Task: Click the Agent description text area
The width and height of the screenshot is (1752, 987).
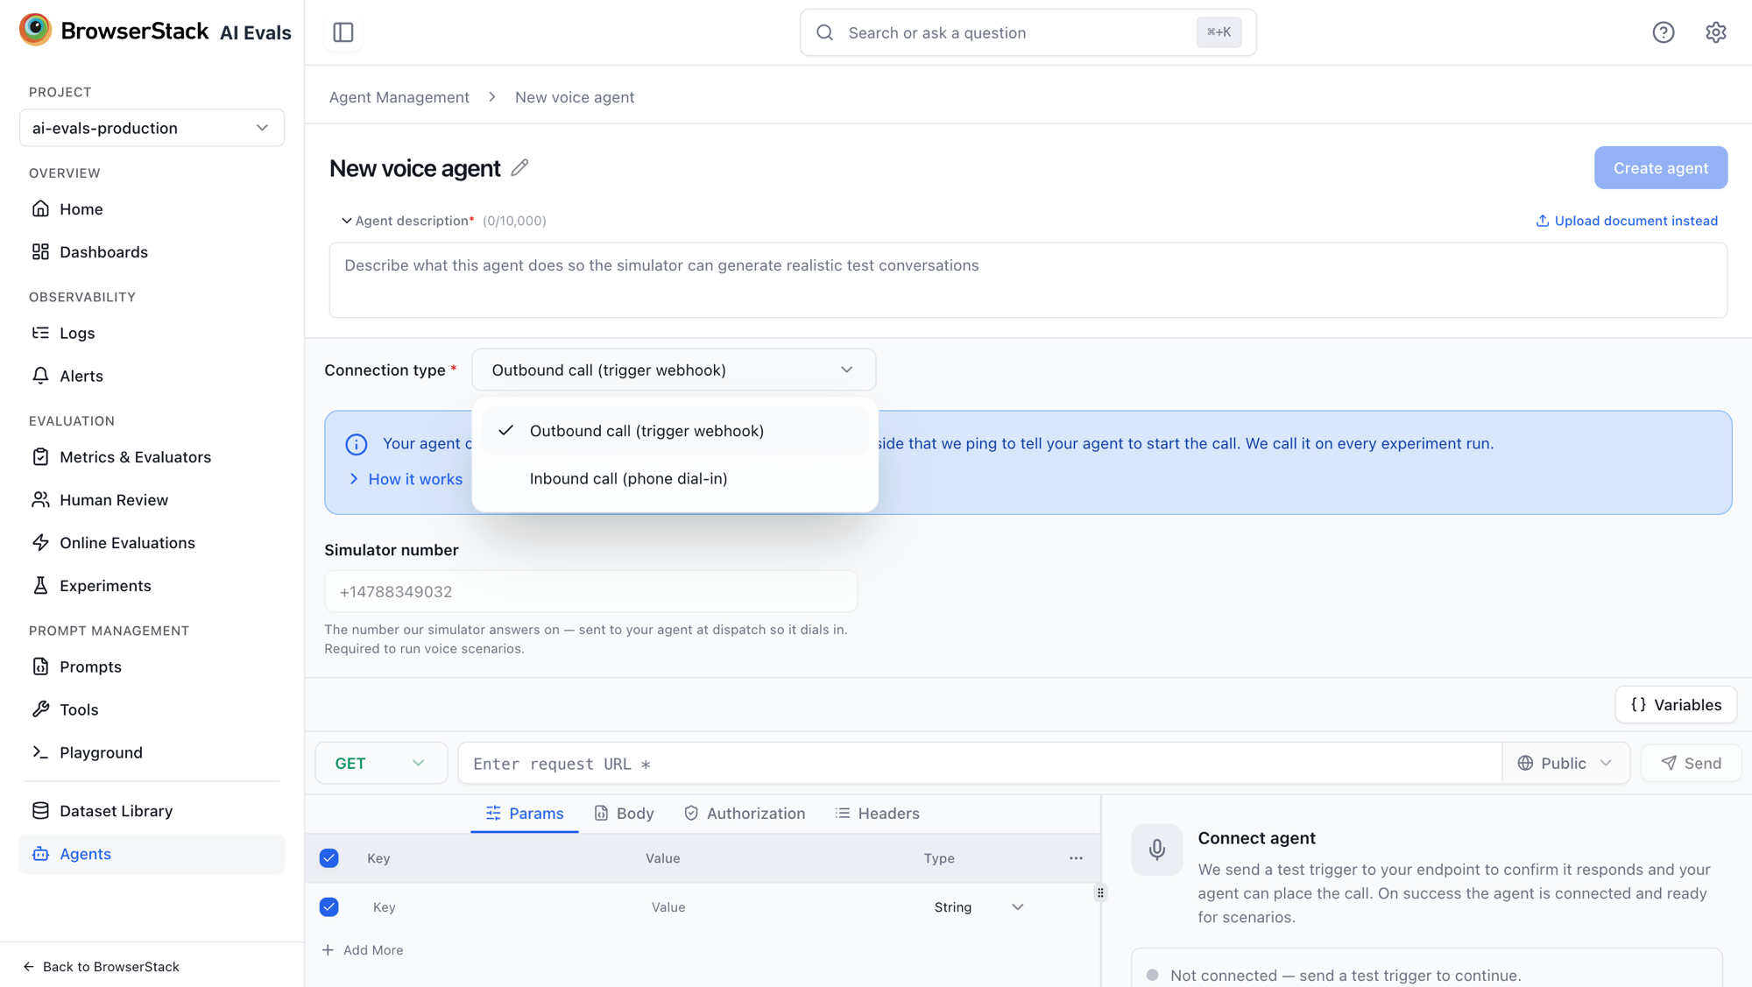Action: tap(1028, 280)
